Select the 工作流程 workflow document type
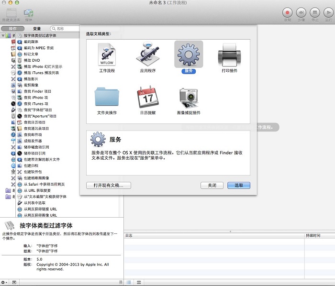This screenshot has width=335, height=286. (x=107, y=57)
